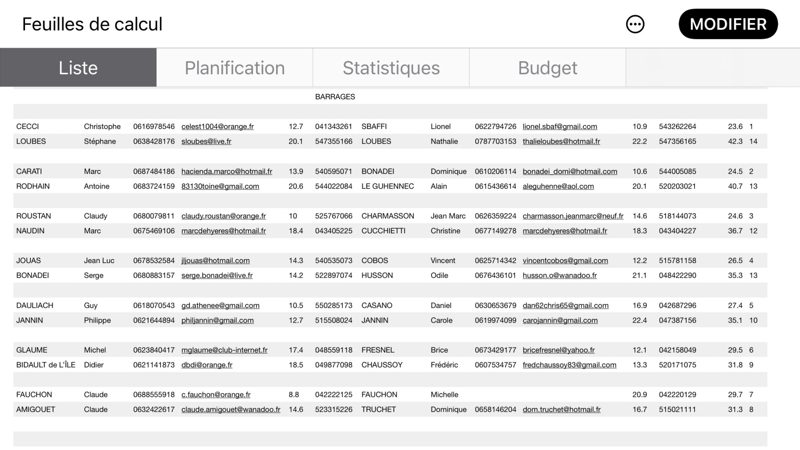This screenshot has width=800, height=450.
Task: Click fredchaussoy83@gmail.com email link
Action: pyautogui.click(x=570, y=365)
